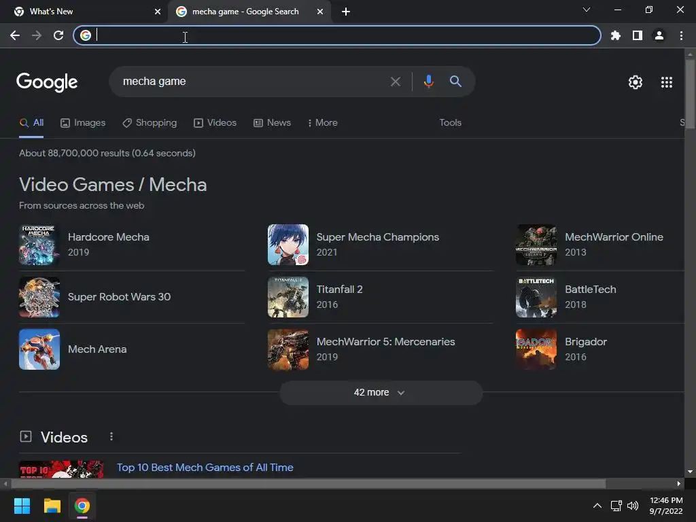Switch to Videos results
Viewport: 696px width, 522px height.
point(215,123)
